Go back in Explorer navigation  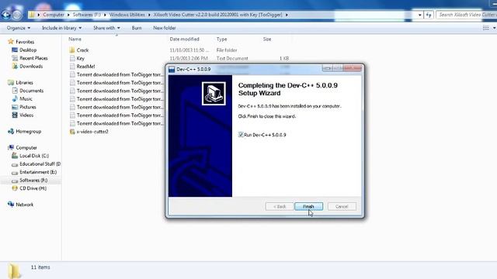coord(5,15)
